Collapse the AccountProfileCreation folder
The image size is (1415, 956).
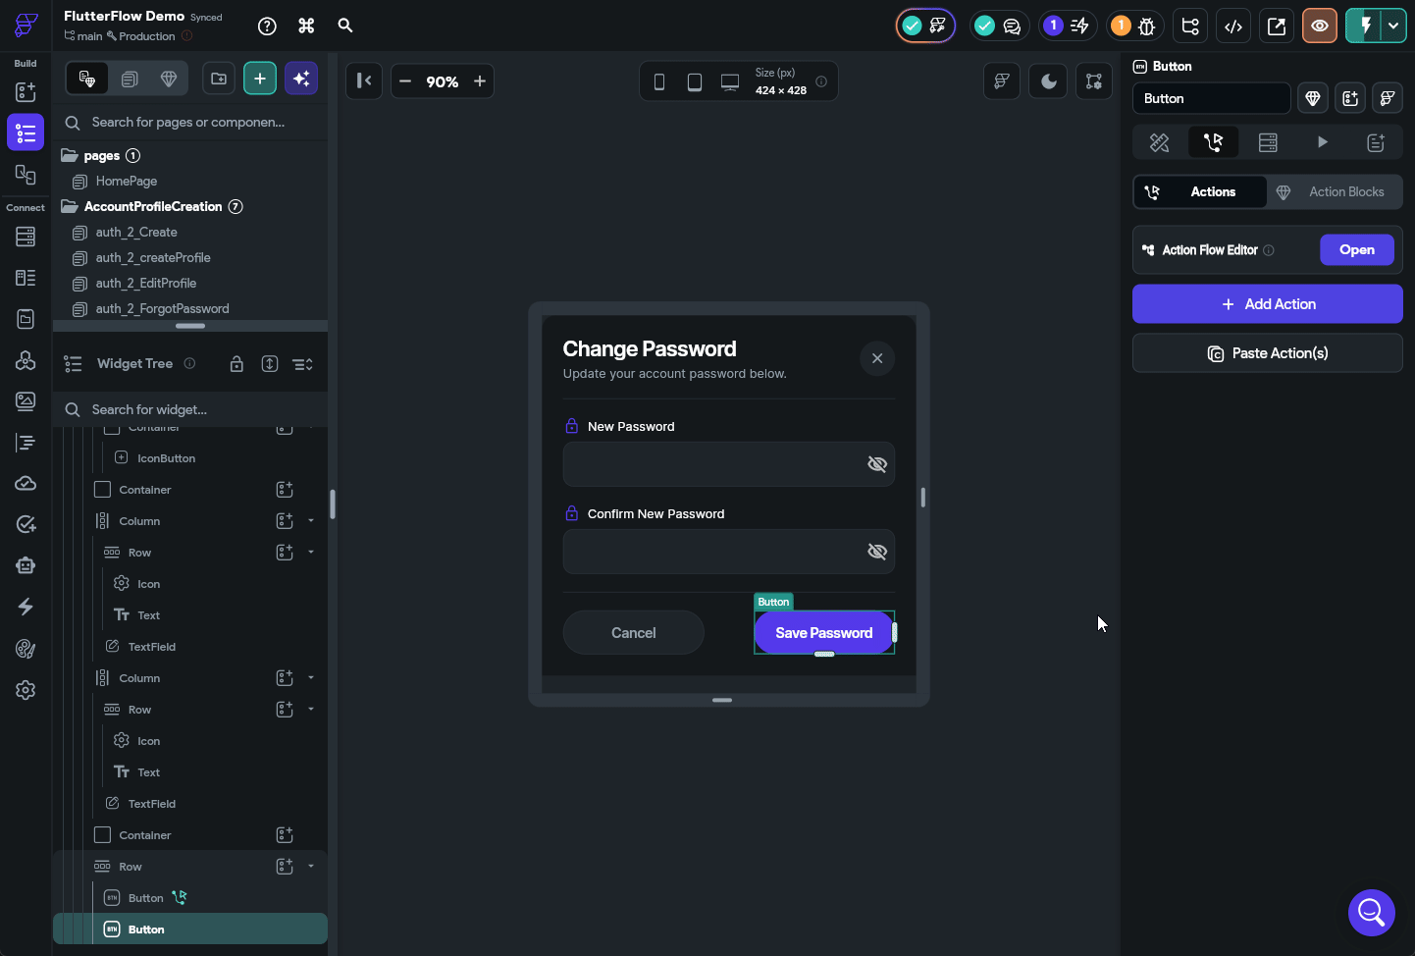(x=70, y=206)
